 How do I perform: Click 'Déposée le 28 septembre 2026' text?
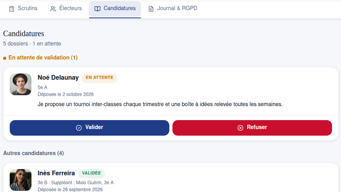(x=70, y=190)
